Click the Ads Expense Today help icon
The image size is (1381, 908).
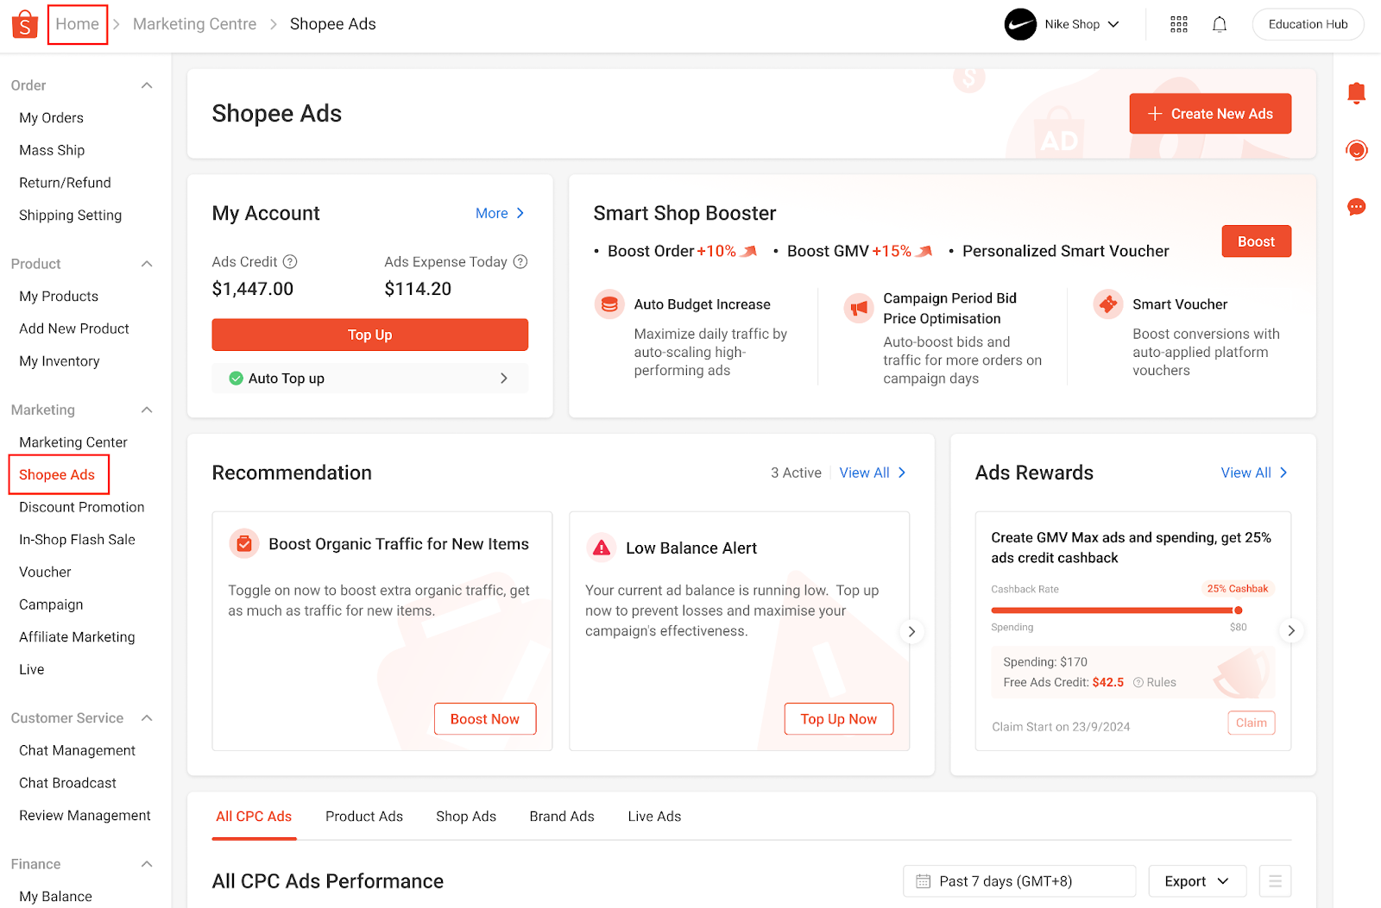click(x=520, y=262)
